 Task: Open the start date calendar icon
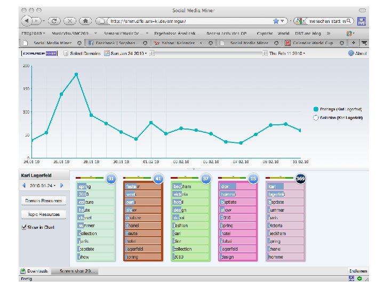[x=107, y=53]
